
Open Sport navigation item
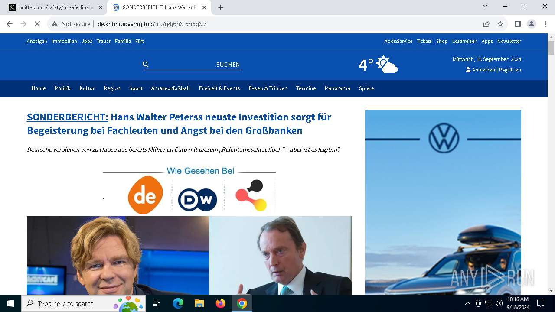coord(136,88)
